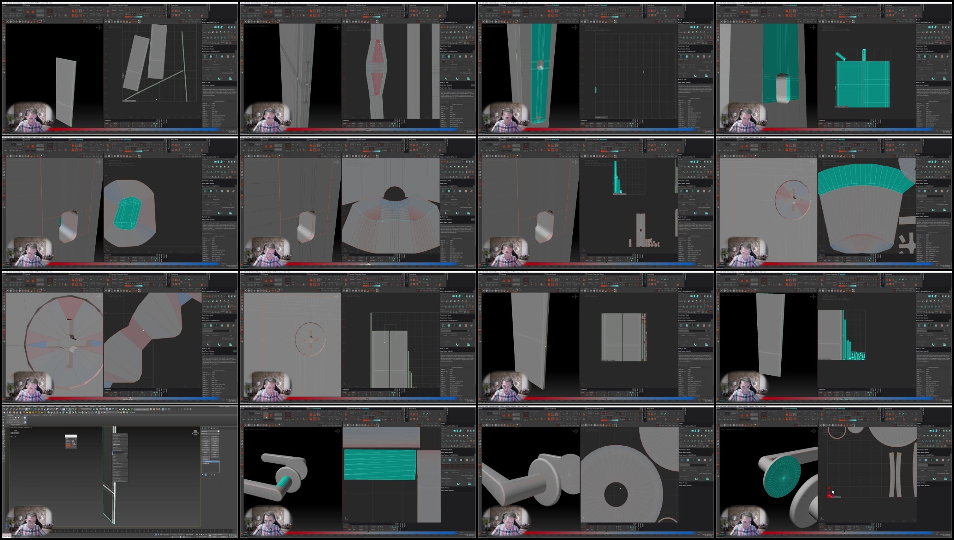
Task: Select frame with teal disc cap and red gizmo
Action: coord(834,472)
